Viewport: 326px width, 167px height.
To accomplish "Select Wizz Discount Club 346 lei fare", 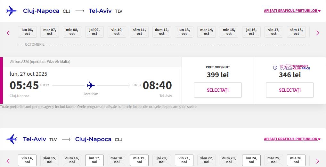I will (x=289, y=90).
